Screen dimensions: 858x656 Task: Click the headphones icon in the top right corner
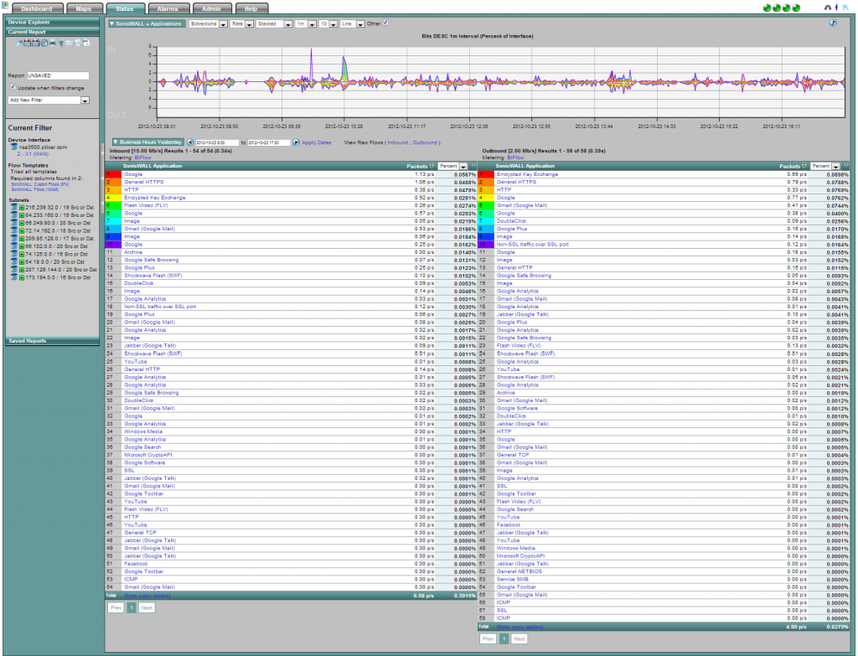pyautogui.click(x=827, y=7)
